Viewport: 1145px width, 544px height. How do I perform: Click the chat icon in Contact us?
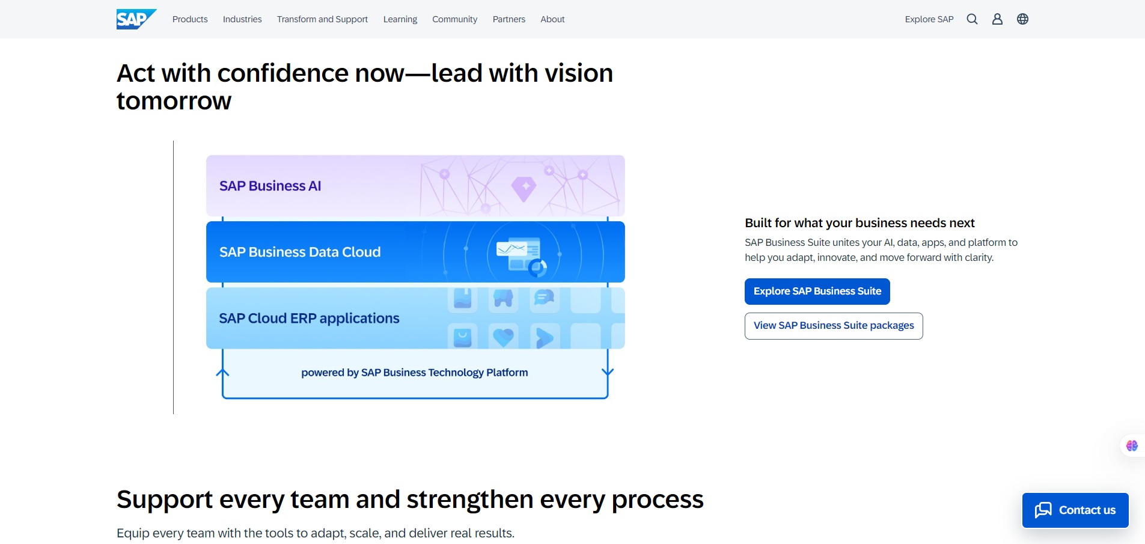coord(1043,510)
